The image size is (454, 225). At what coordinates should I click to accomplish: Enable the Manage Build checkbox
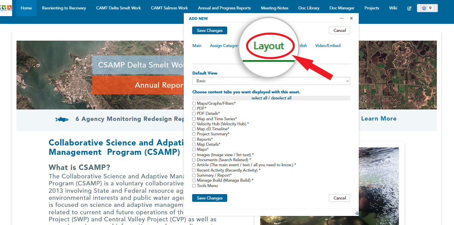point(194,180)
